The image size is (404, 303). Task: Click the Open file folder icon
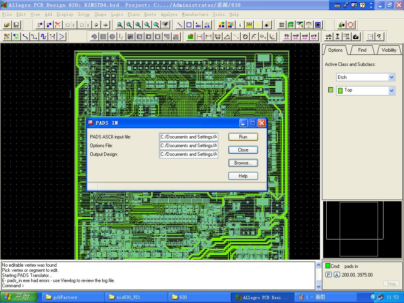(7, 25)
